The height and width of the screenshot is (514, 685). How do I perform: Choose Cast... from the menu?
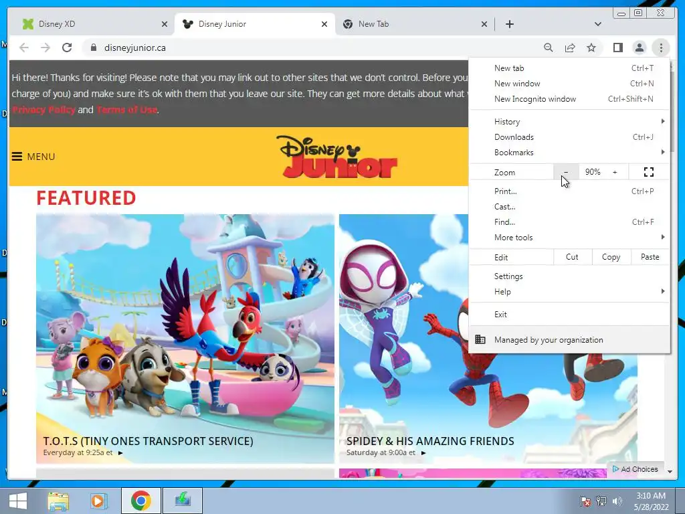click(x=569, y=206)
